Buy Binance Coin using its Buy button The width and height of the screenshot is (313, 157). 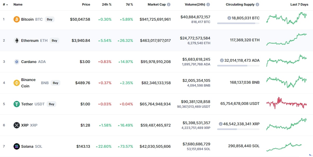(56, 83)
